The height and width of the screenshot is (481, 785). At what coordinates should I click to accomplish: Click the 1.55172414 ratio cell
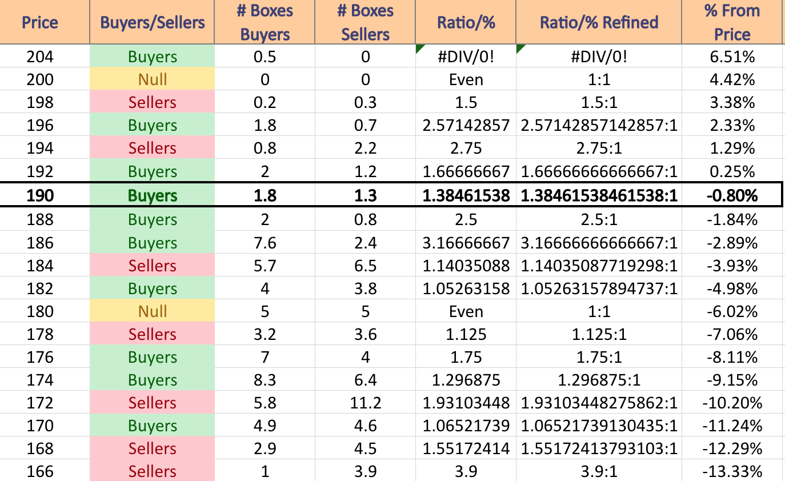[x=466, y=448]
